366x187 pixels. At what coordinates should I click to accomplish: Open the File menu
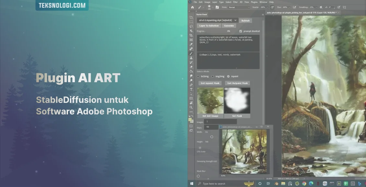pos(195,2)
